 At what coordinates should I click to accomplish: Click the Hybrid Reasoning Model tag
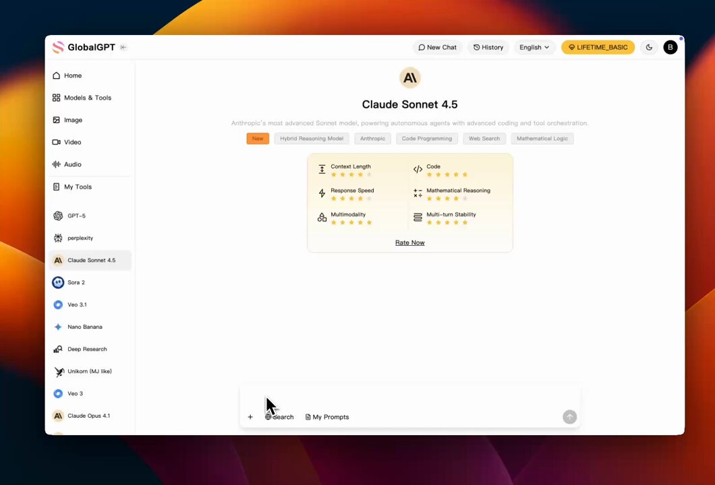pyautogui.click(x=312, y=139)
